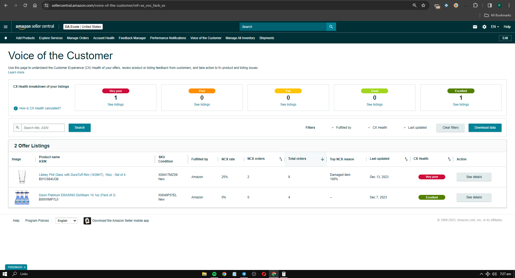Open Performance Notifications
Image resolution: width=515 pixels, height=278 pixels.
(168, 38)
